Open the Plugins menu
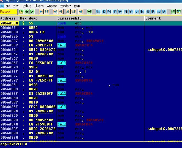This screenshot has height=148, width=182. (39, 6)
